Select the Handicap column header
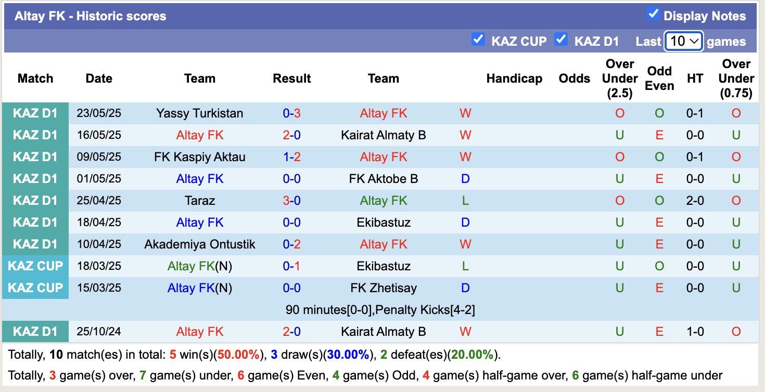This screenshot has height=392, width=765. pos(514,79)
